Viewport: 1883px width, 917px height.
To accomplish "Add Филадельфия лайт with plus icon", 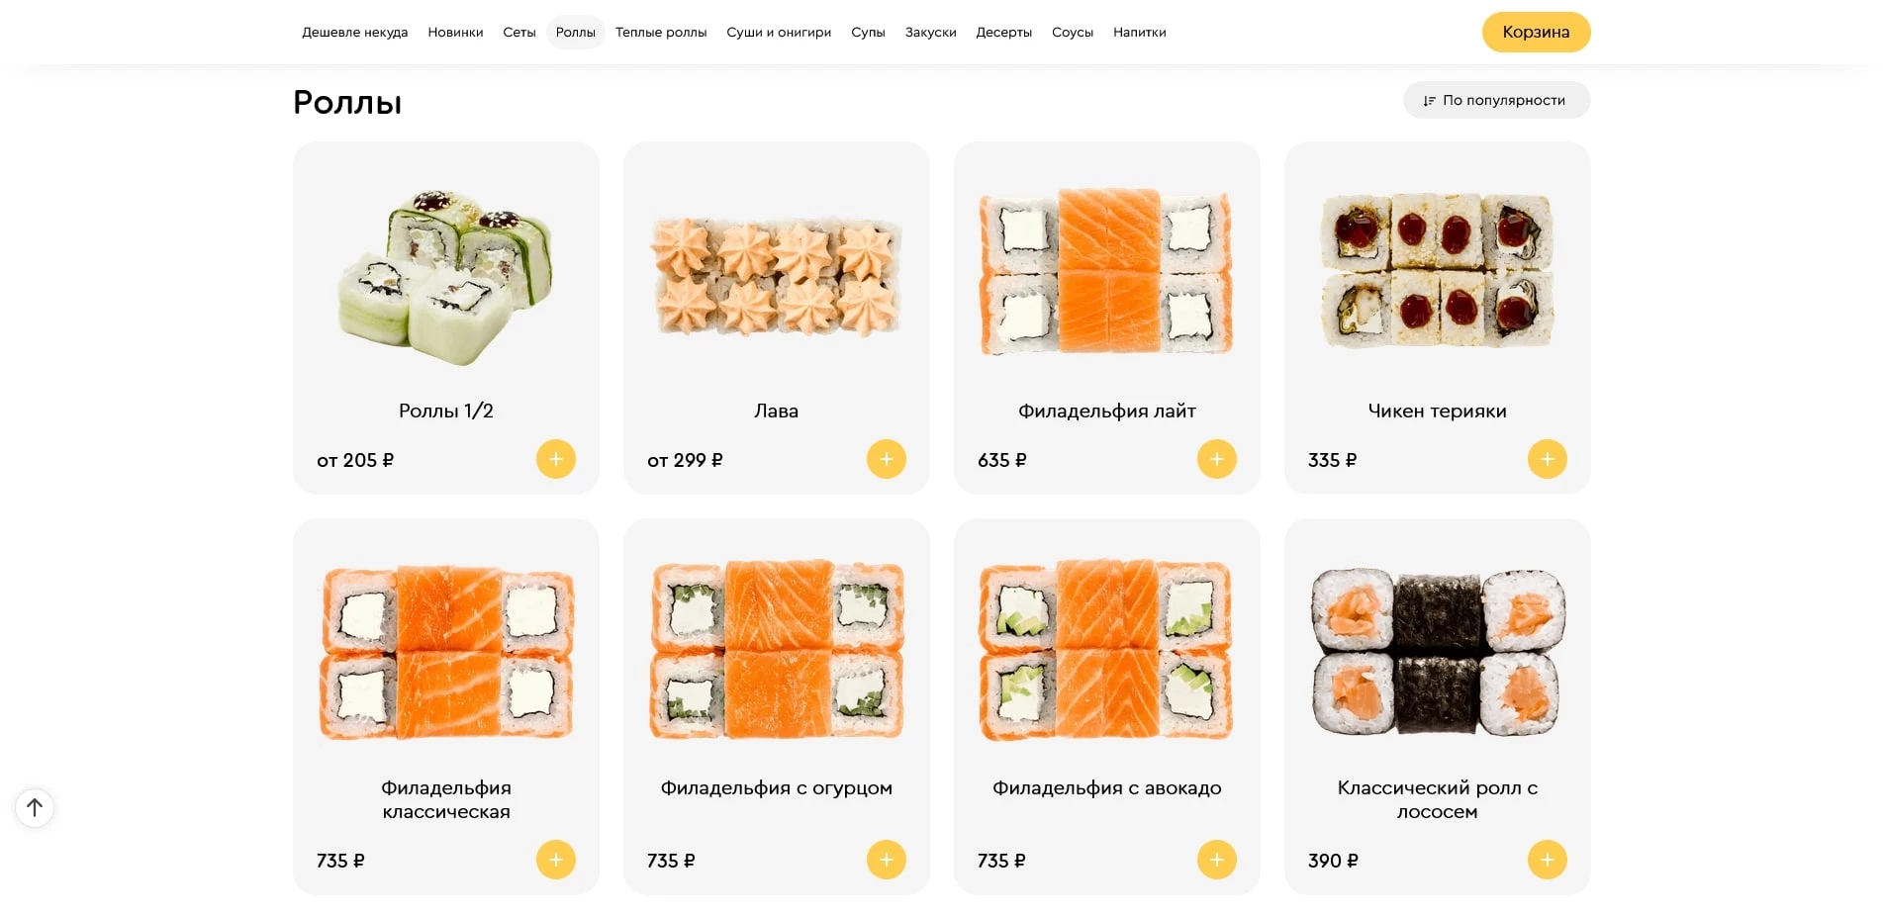I will coord(1217,459).
